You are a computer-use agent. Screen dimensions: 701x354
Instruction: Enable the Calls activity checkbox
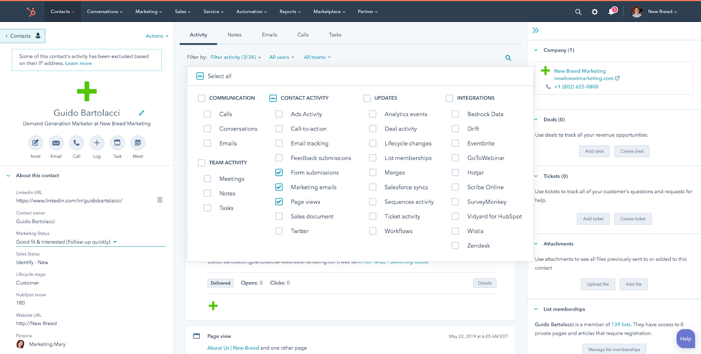[208, 114]
